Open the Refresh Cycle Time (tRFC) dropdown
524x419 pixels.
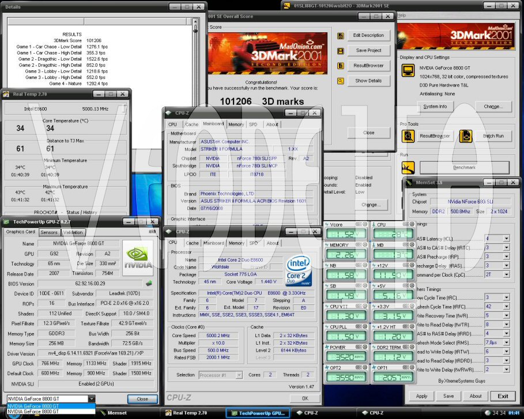[x=507, y=307]
